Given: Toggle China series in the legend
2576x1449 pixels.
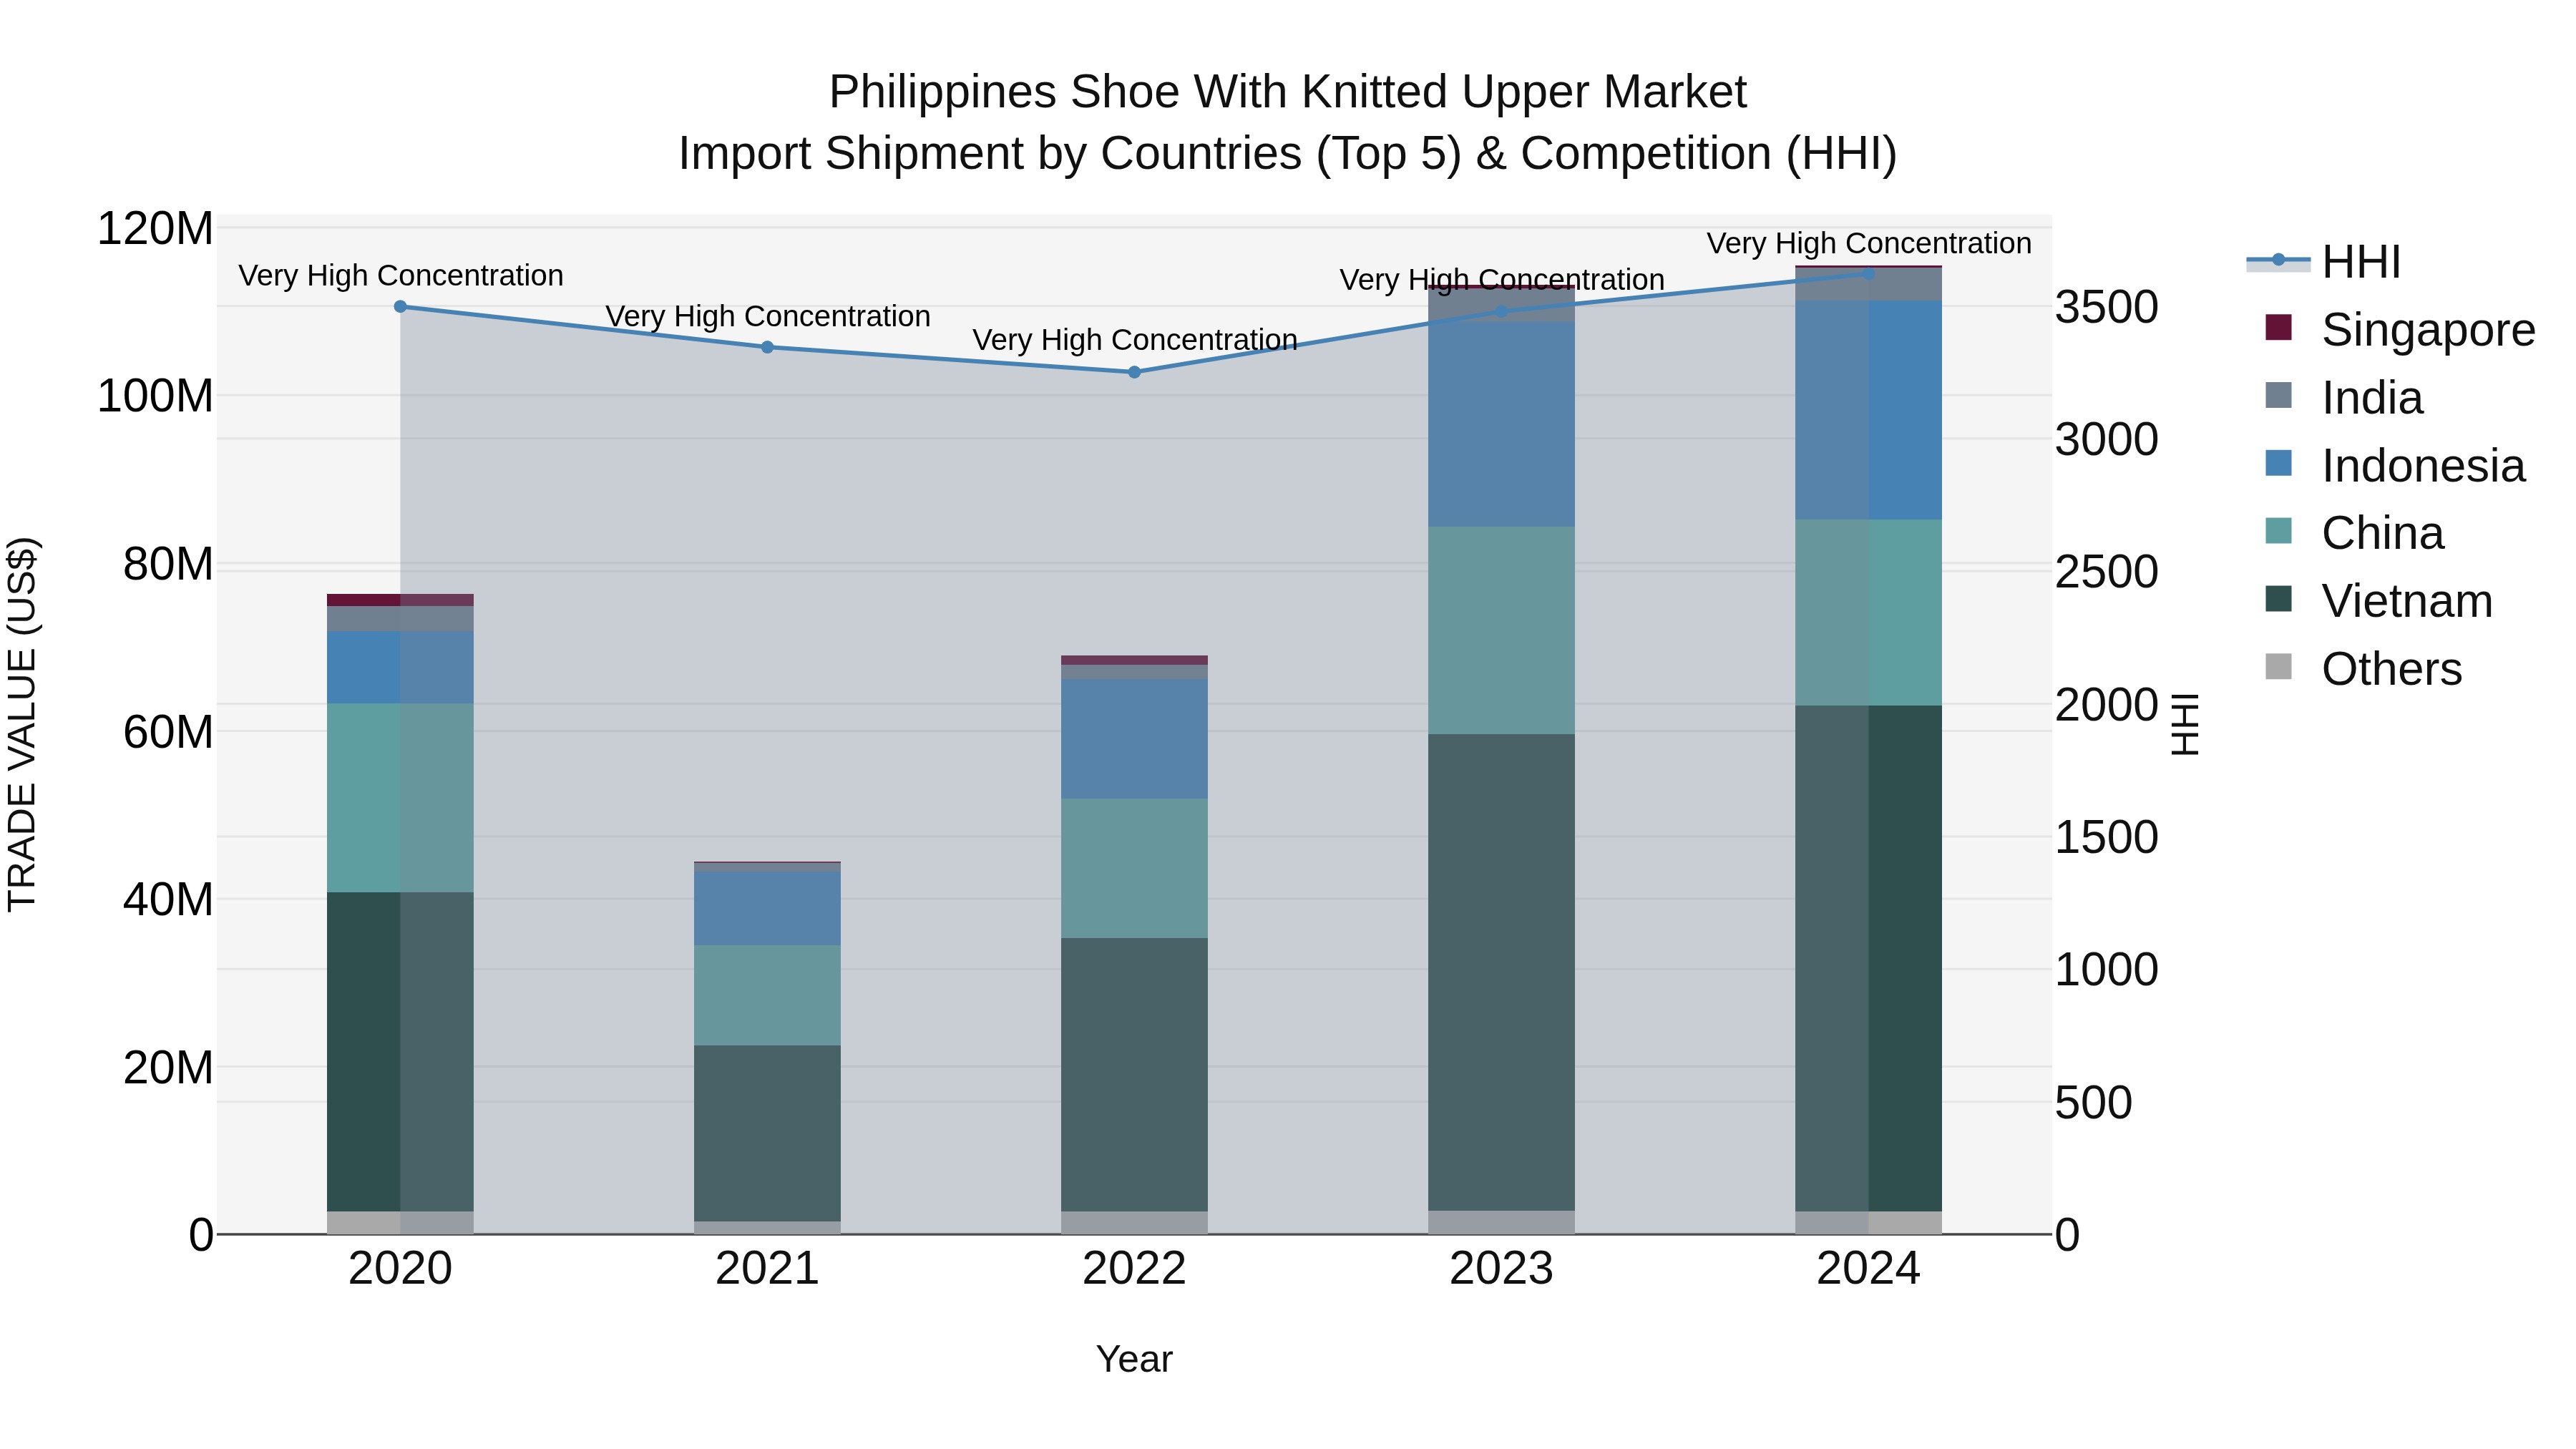Looking at the screenshot, I should (2354, 533).
